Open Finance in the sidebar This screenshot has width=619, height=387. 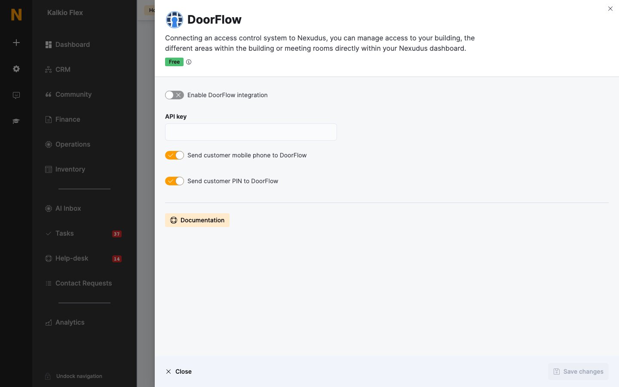[x=63, y=120]
